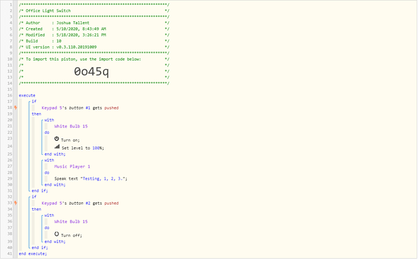Click the Set level to 100% action
420x260 pixels.
[83, 148]
